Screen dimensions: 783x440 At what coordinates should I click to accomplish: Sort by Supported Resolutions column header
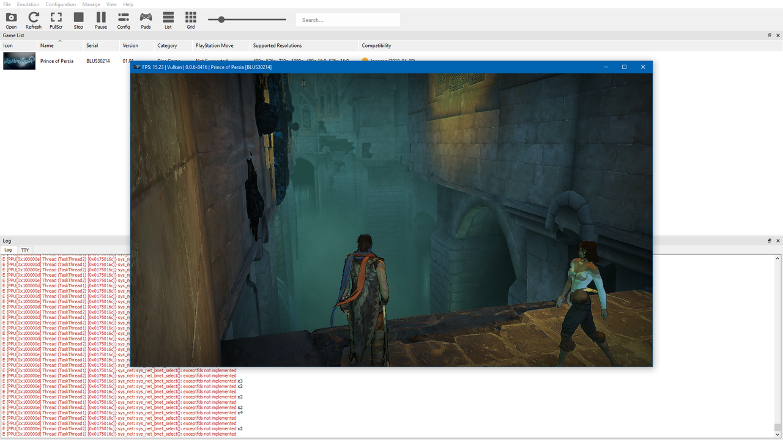[x=304, y=46]
